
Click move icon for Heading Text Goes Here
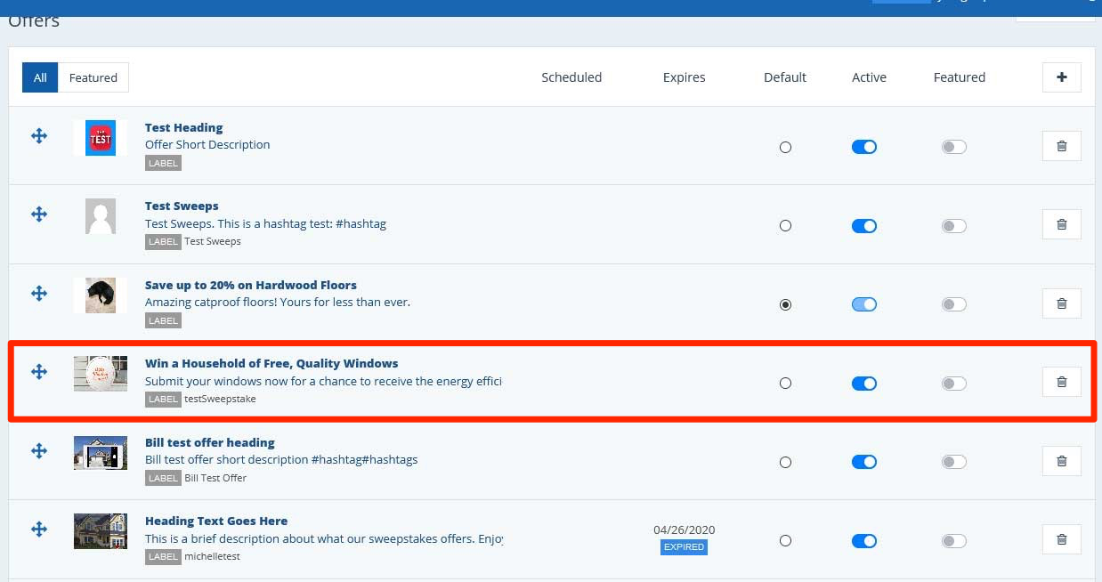pyautogui.click(x=39, y=529)
